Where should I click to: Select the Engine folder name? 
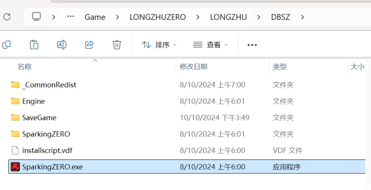coord(33,101)
